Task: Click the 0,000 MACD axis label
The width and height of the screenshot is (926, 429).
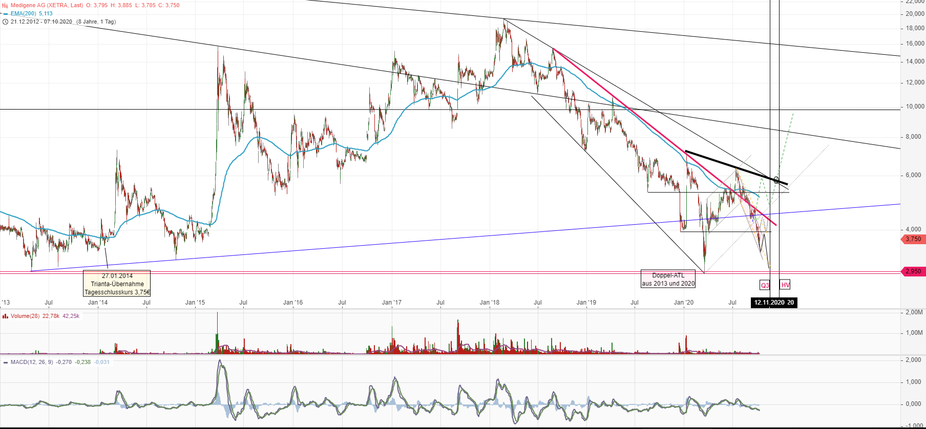Action: [x=914, y=404]
